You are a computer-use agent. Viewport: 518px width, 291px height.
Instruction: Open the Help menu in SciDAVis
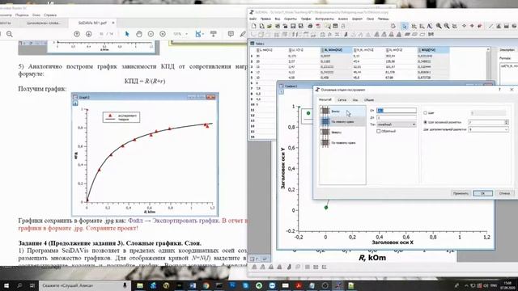383,19
